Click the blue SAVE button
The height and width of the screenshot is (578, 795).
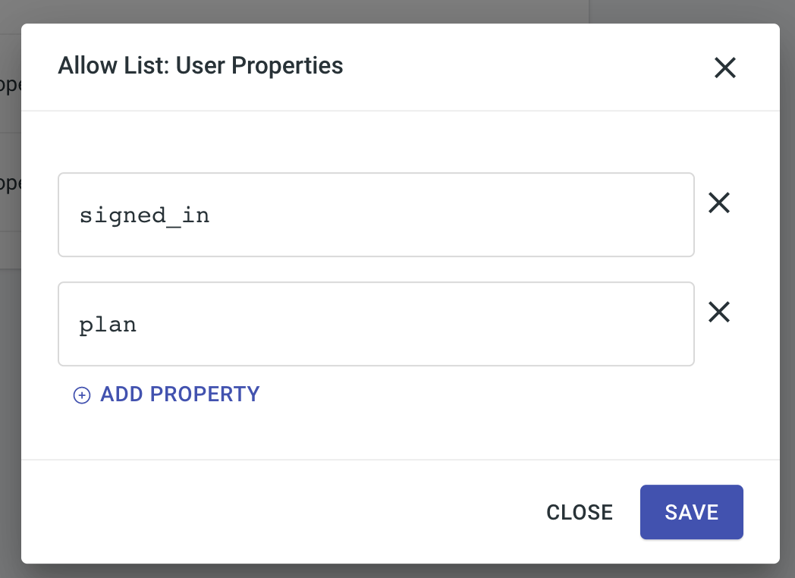692,512
